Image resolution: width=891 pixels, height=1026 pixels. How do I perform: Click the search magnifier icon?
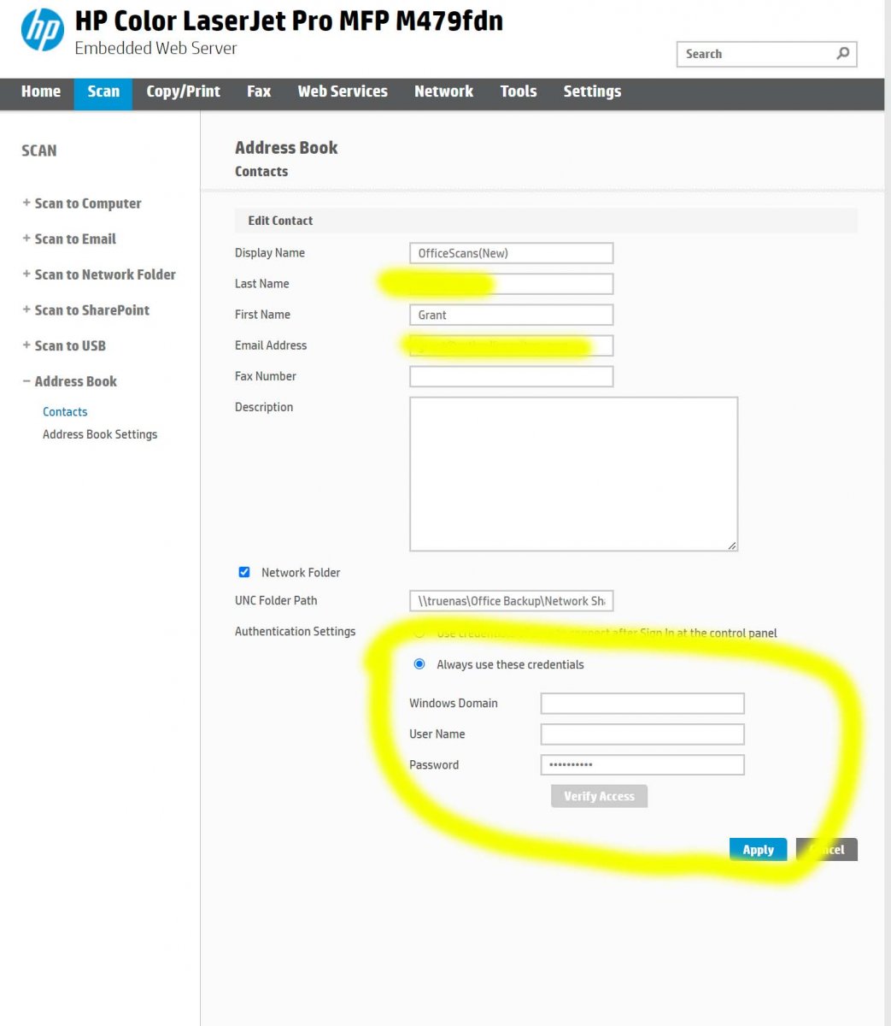tap(842, 53)
